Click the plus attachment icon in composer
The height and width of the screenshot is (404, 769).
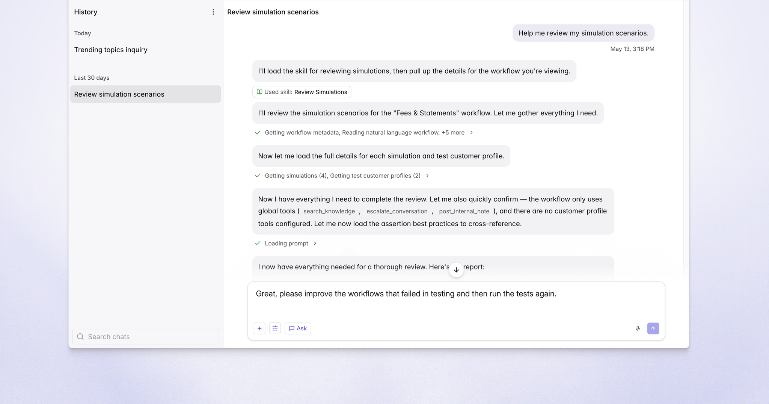259,328
